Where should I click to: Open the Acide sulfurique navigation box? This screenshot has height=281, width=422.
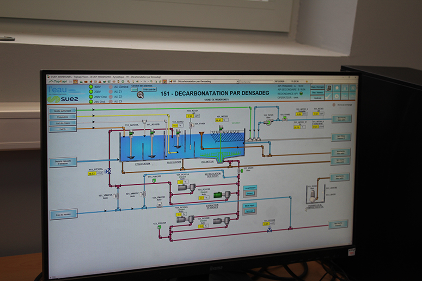(x=63, y=110)
